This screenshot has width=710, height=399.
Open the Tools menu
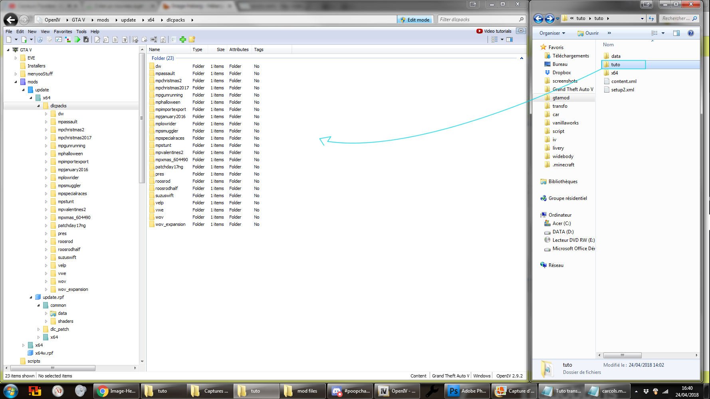click(81, 32)
